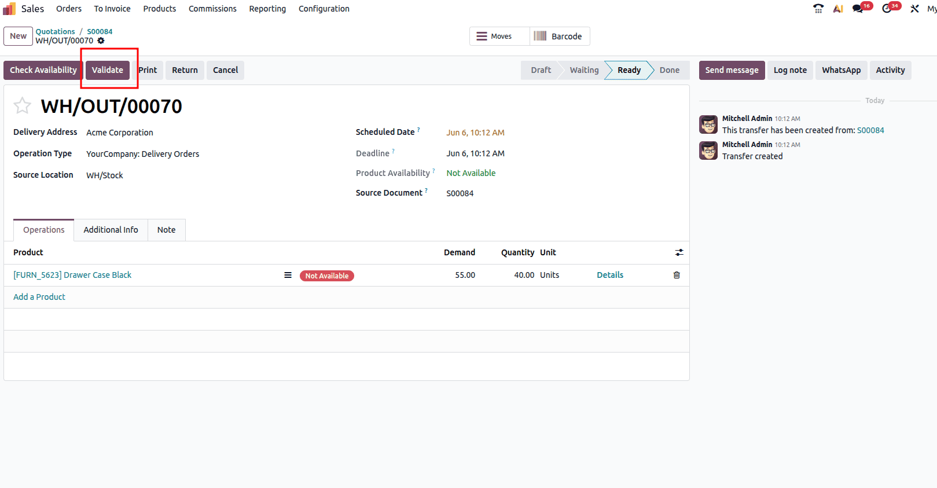The image size is (937, 488).
Task: Go to Quotations breadcrumb
Action: 55,31
